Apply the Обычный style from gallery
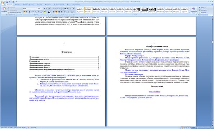 tap(168, 10)
